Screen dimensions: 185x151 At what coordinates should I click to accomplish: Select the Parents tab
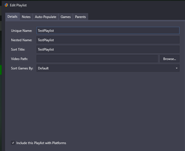(81, 17)
